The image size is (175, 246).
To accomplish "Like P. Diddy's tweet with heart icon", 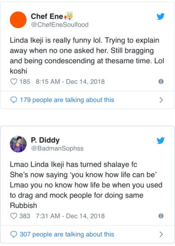I will [14, 216].
